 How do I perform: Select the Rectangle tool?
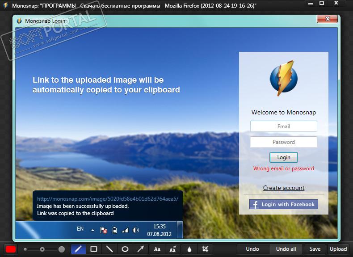click(94, 249)
